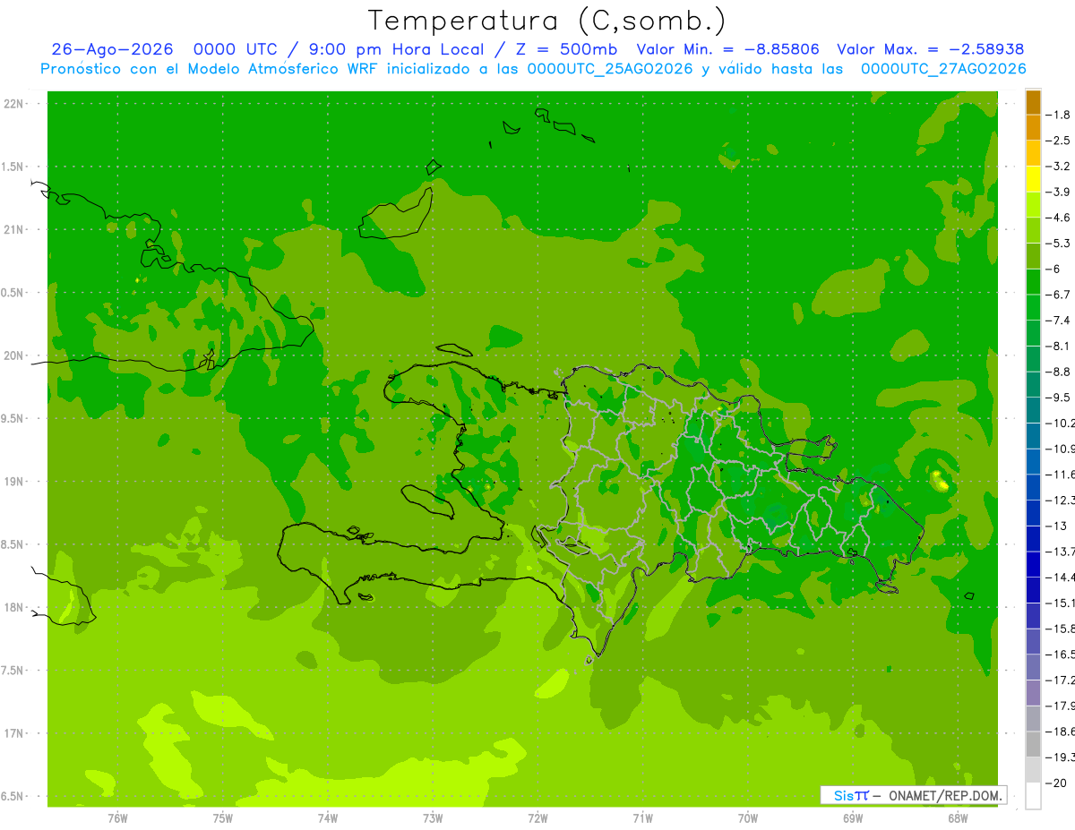The width and height of the screenshot is (1075, 830).
Task: Click the '-2.5' color scale value
Action: [x=1058, y=141]
